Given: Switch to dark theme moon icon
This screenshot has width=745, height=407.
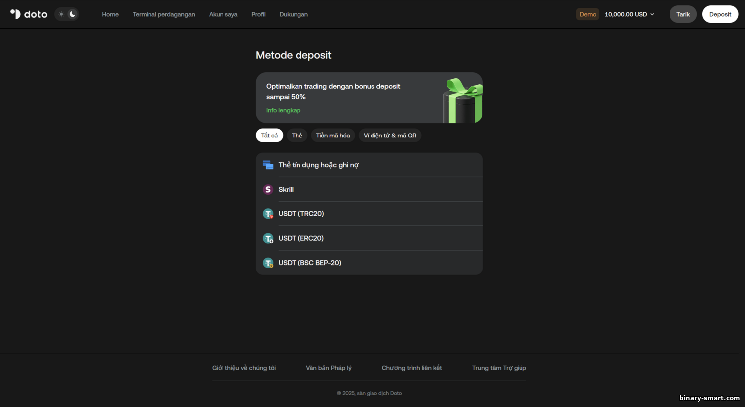Looking at the screenshot, I should [x=73, y=14].
